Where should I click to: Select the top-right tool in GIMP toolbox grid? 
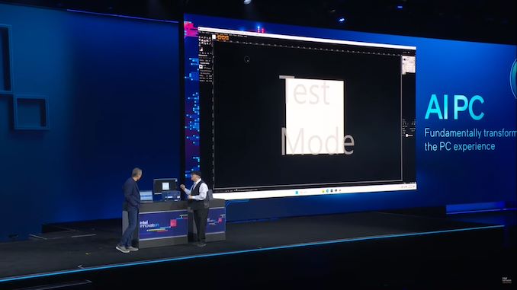(210, 38)
